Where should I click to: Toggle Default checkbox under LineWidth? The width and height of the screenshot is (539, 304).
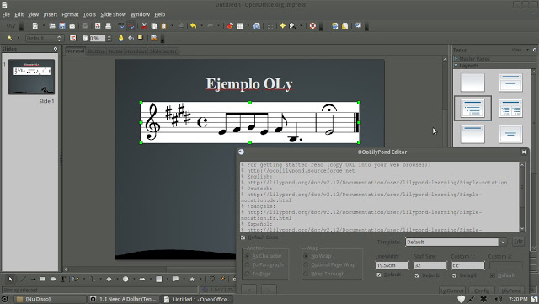(379, 275)
